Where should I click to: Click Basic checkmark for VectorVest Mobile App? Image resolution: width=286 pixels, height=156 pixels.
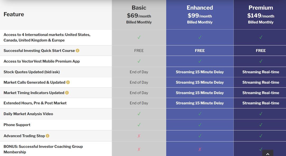[139, 61]
